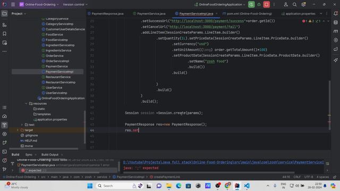Toggle read-only lock in status bar

tap(335, 177)
